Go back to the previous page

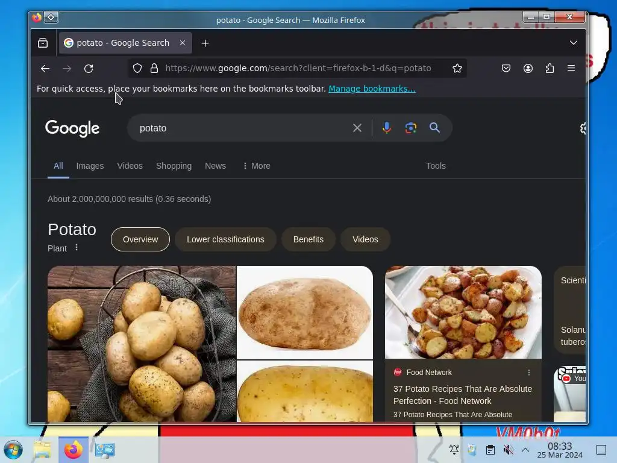[x=45, y=69]
